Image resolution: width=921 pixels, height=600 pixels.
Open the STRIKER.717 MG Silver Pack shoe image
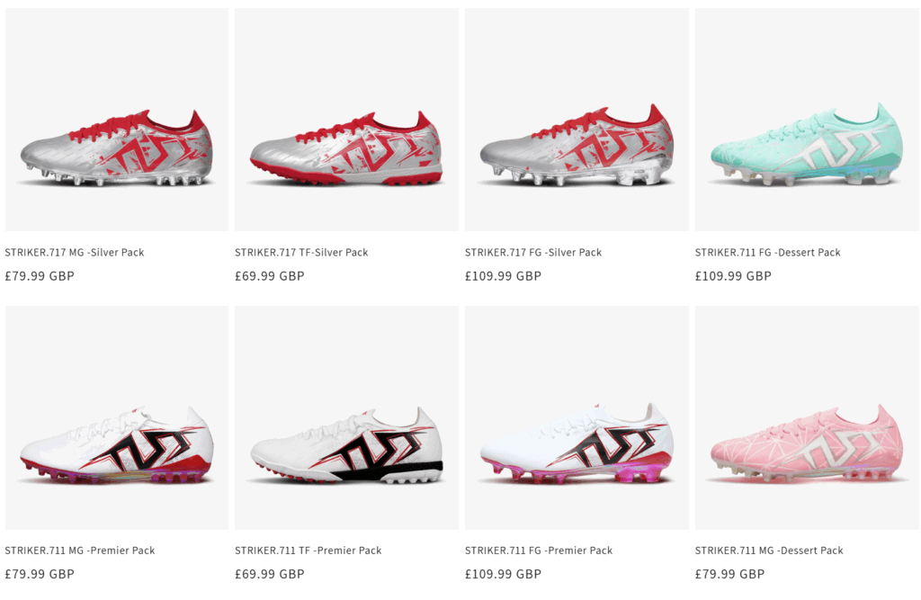click(117, 120)
